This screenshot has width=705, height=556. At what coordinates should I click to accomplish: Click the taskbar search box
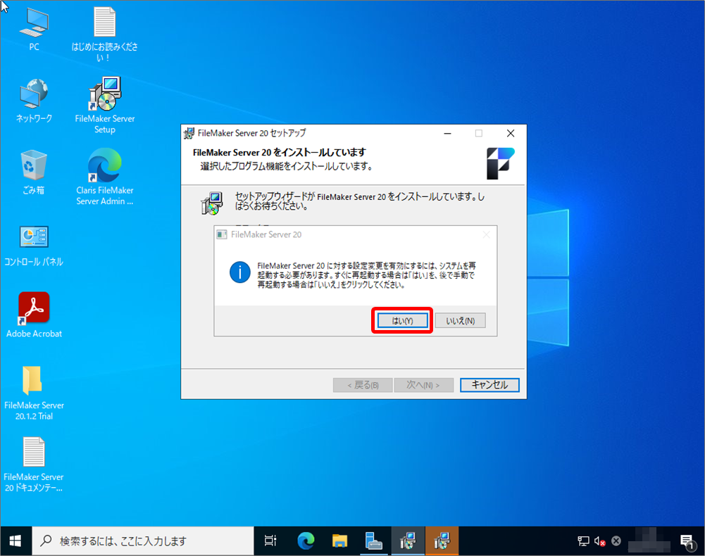143,541
